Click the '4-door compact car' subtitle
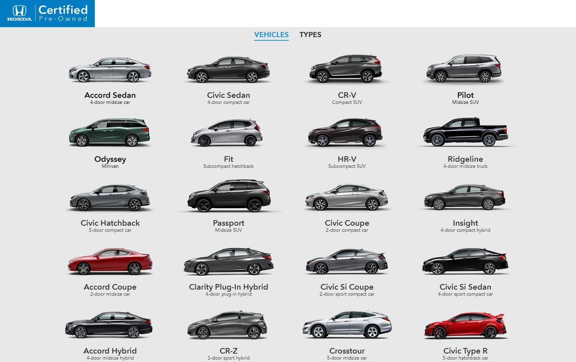Screen dimensions: 576x362 click(x=228, y=102)
